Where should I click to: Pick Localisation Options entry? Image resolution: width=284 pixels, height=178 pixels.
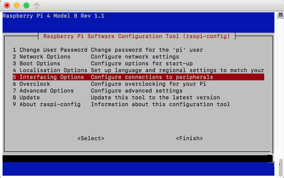[138, 70]
